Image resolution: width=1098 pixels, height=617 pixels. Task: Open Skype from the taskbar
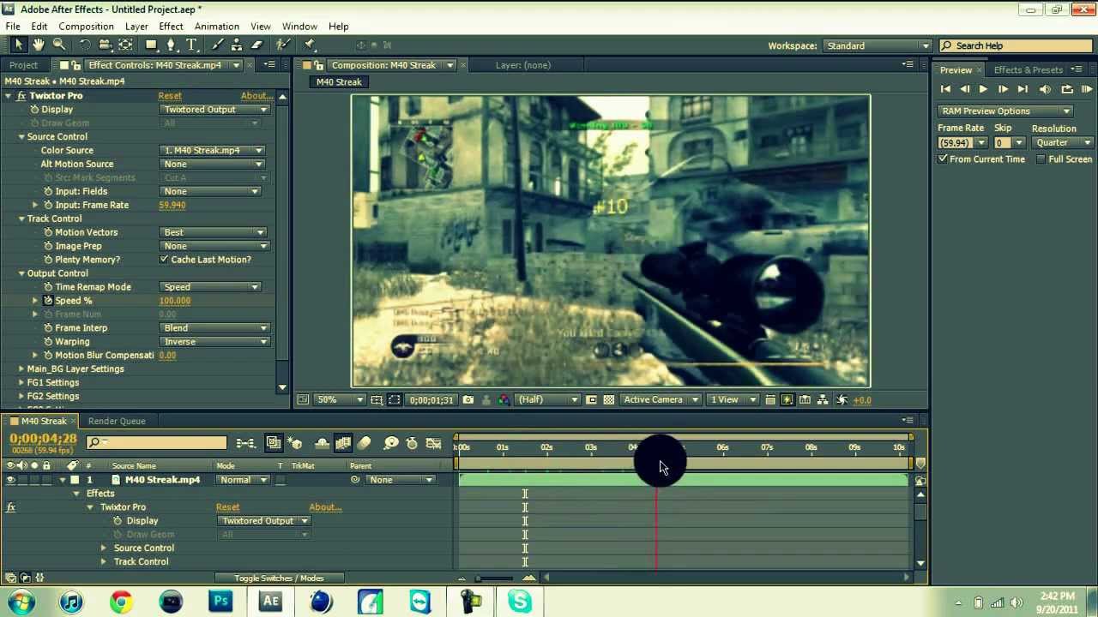coord(520,602)
